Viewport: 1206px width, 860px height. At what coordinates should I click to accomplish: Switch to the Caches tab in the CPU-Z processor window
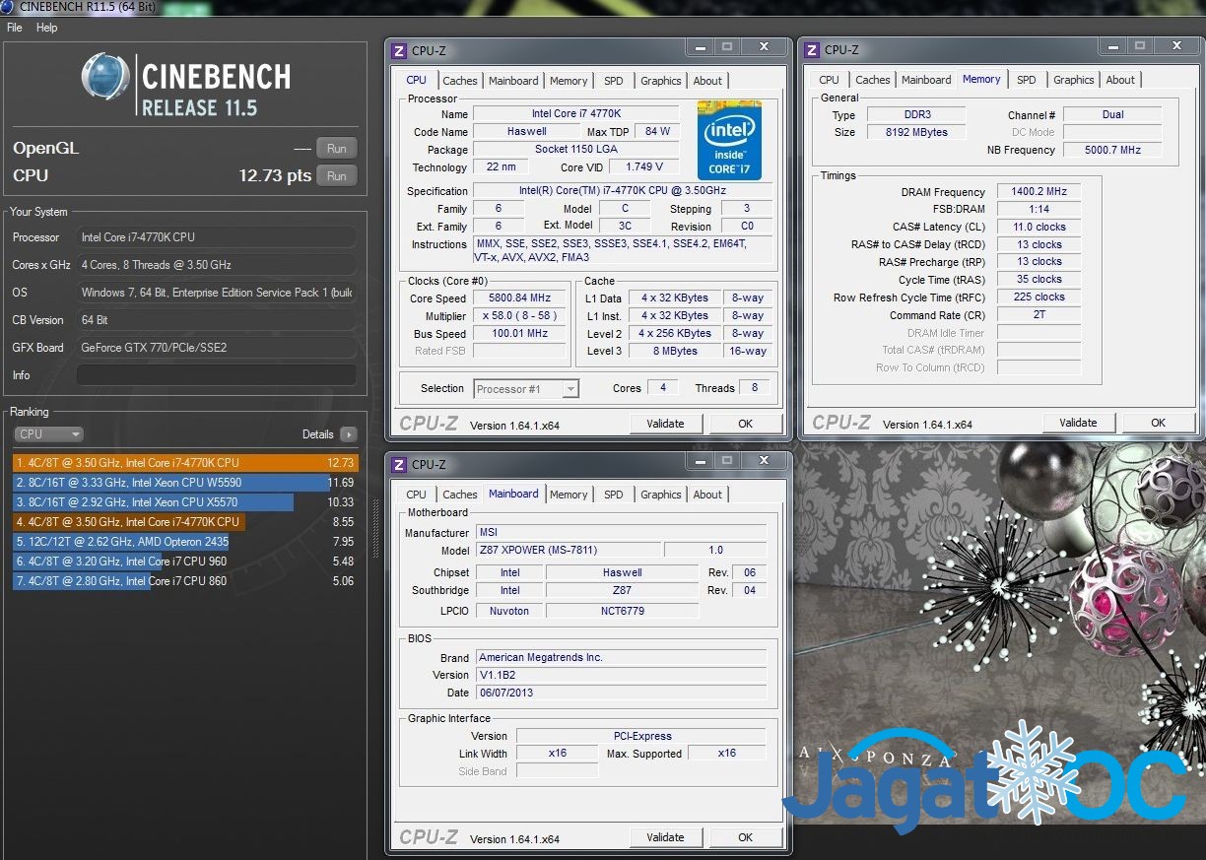[460, 81]
